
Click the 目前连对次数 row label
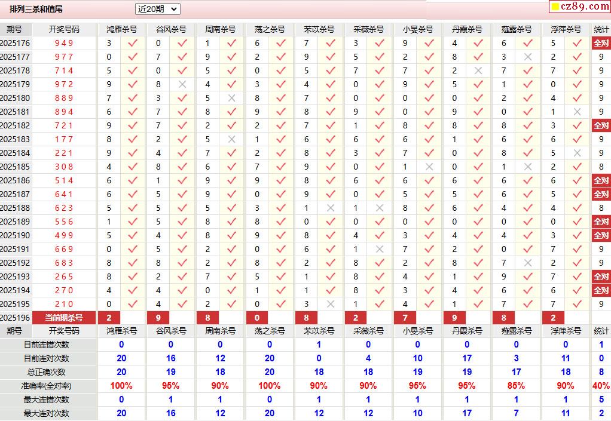tap(47, 358)
